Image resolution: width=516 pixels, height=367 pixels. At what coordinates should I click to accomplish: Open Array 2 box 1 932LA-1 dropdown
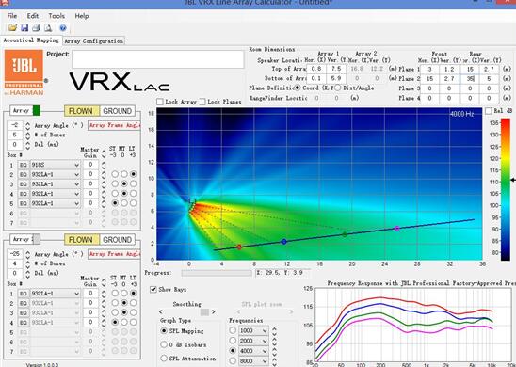pos(56,294)
